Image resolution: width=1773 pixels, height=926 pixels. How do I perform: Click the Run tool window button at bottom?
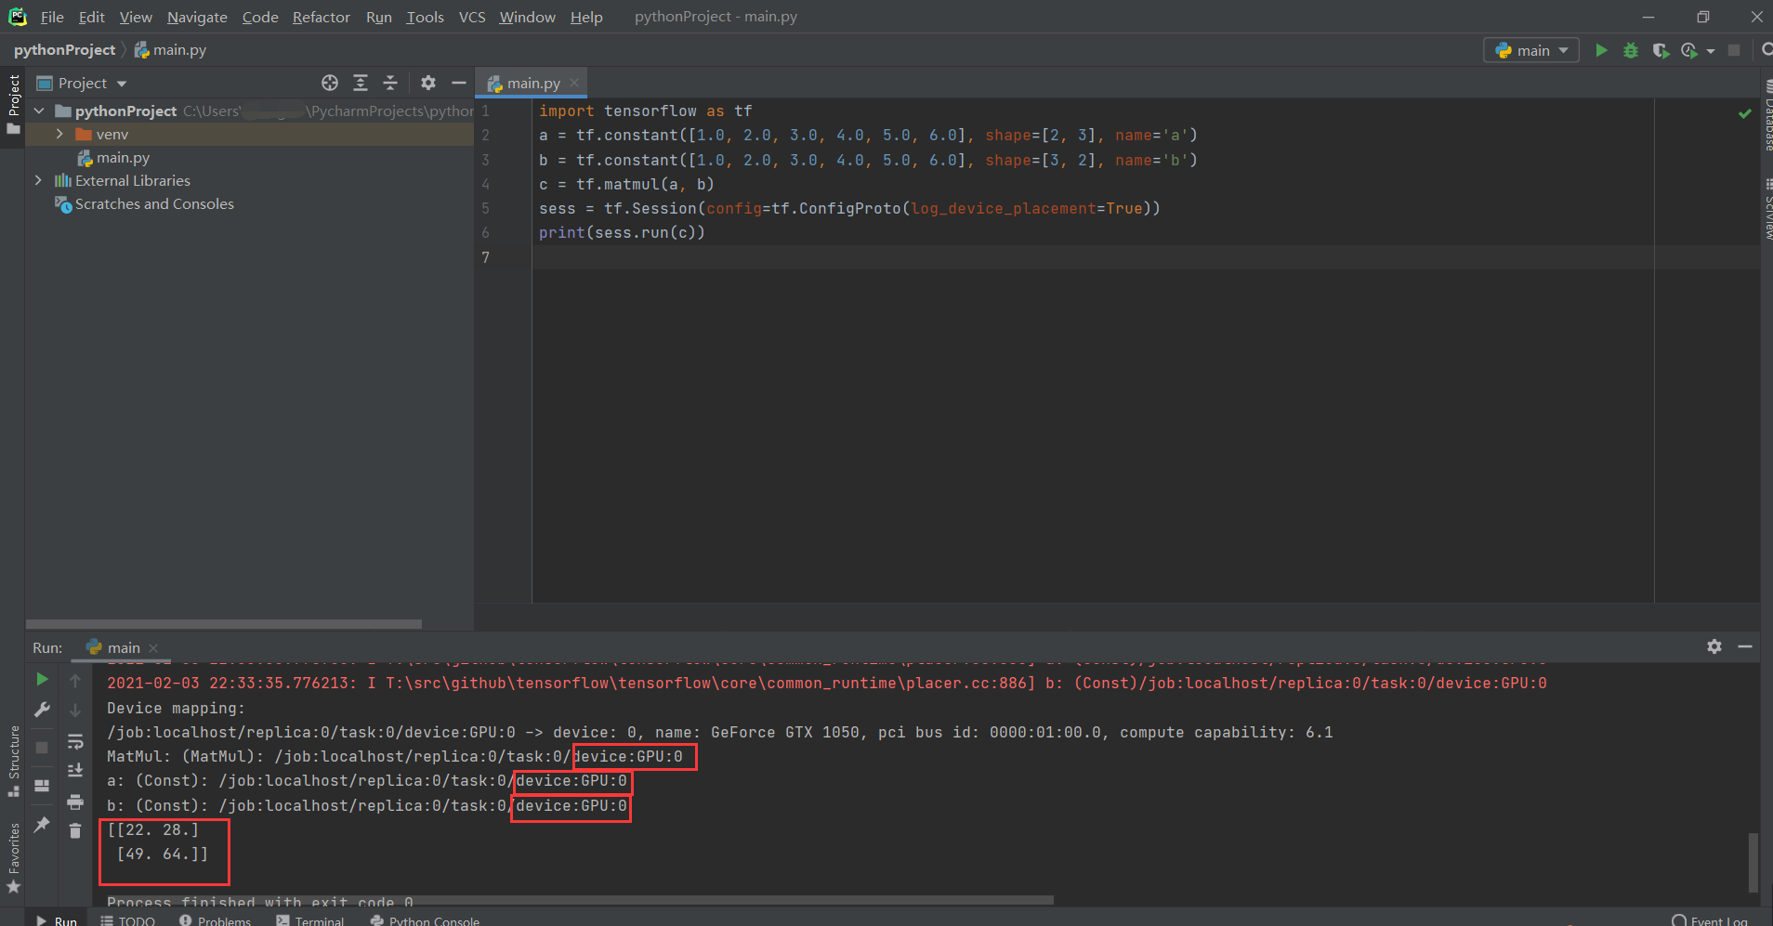pyautogui.click(x=57, y=920)
